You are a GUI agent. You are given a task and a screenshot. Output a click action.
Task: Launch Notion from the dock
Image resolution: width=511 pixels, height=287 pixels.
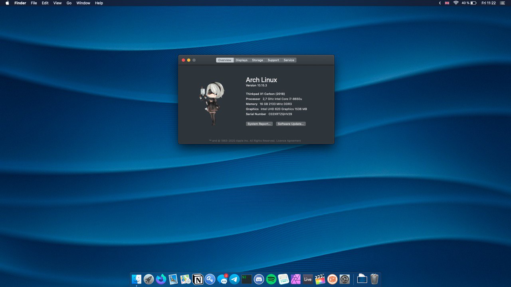(198, 279)
